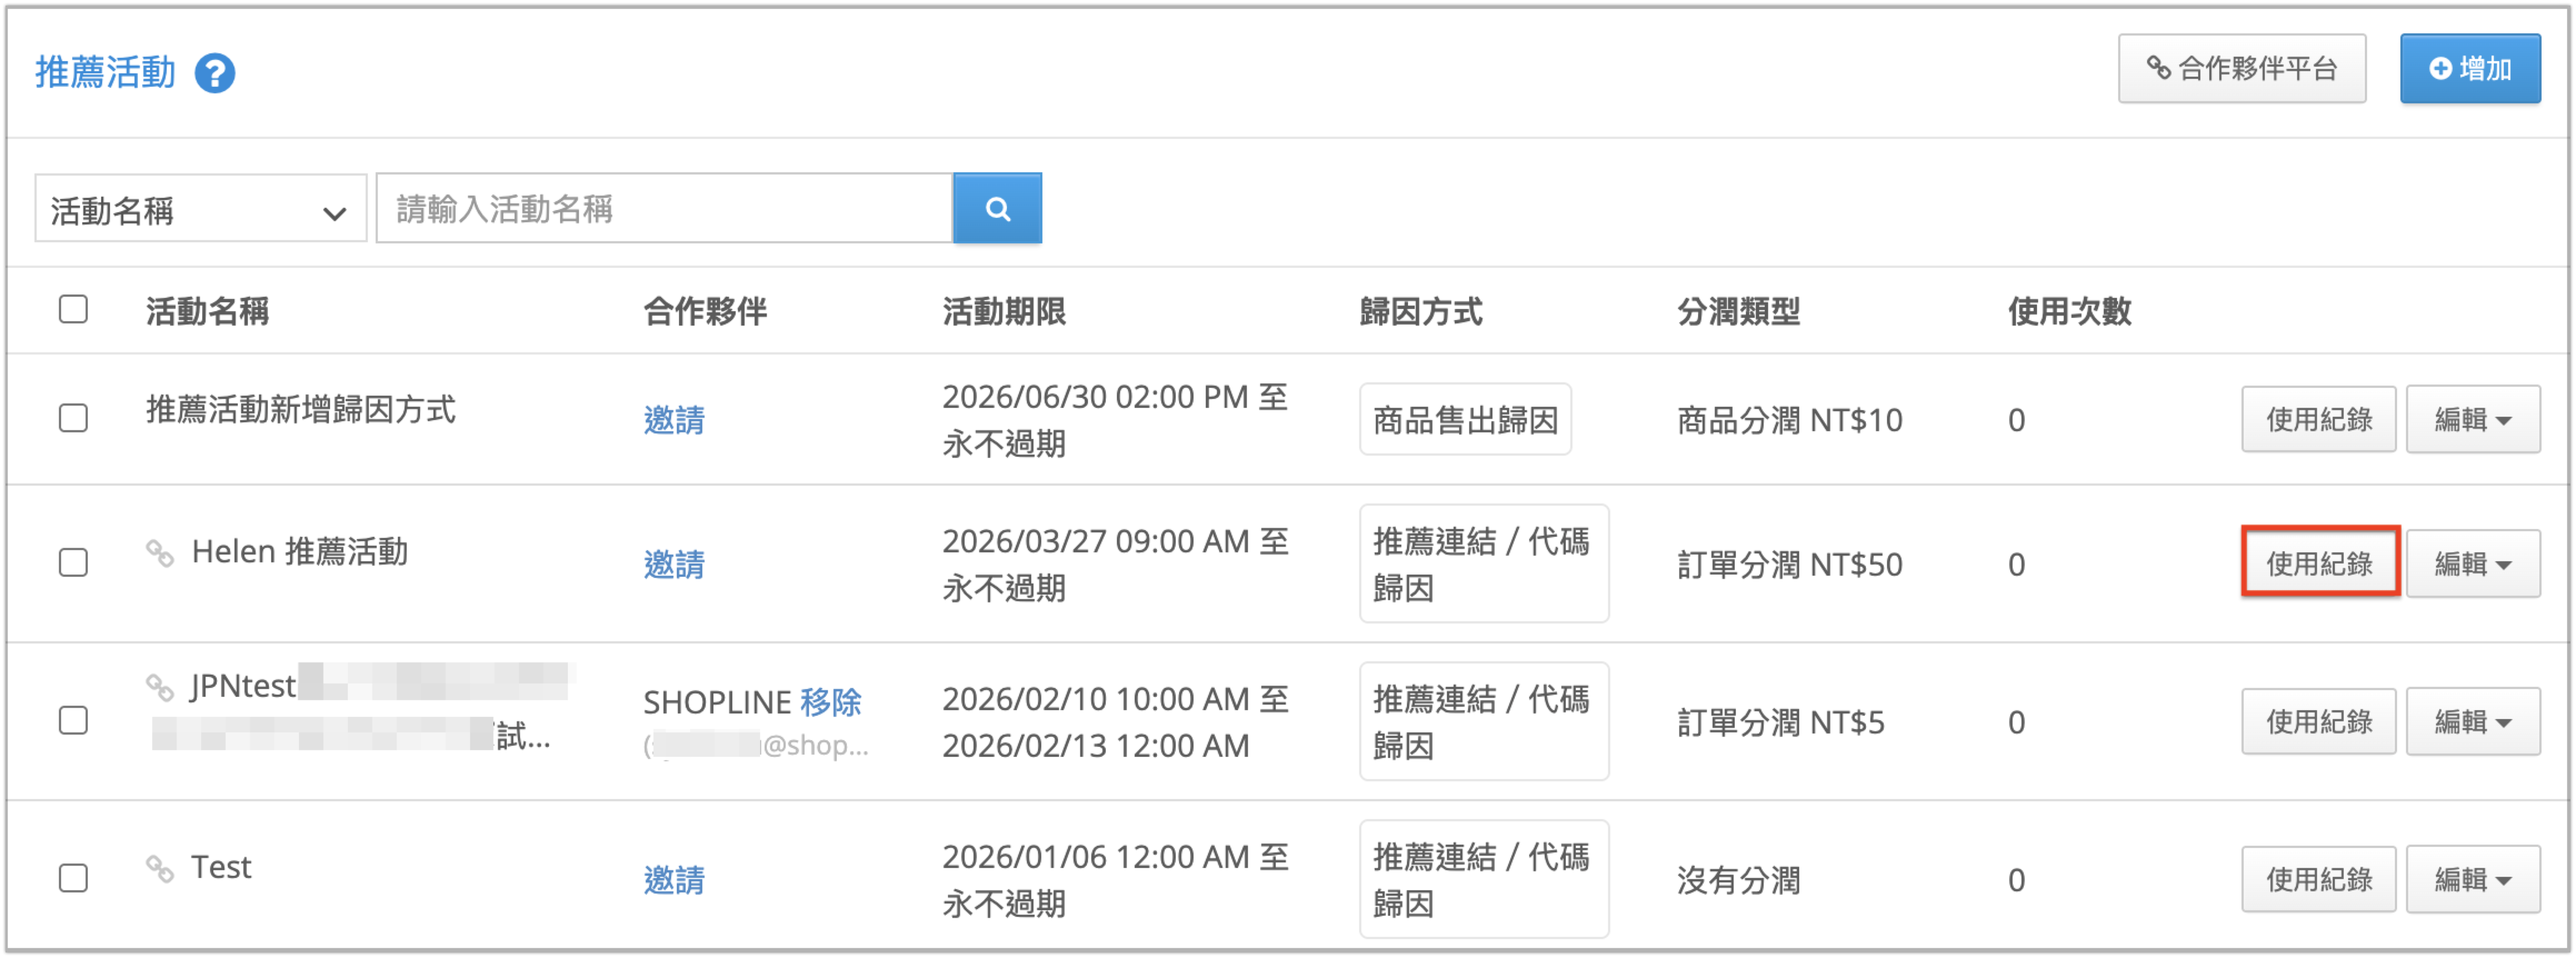Open 使用紀錄 for Test row
Screen dimensions: 2576x958
(2319, 879)
